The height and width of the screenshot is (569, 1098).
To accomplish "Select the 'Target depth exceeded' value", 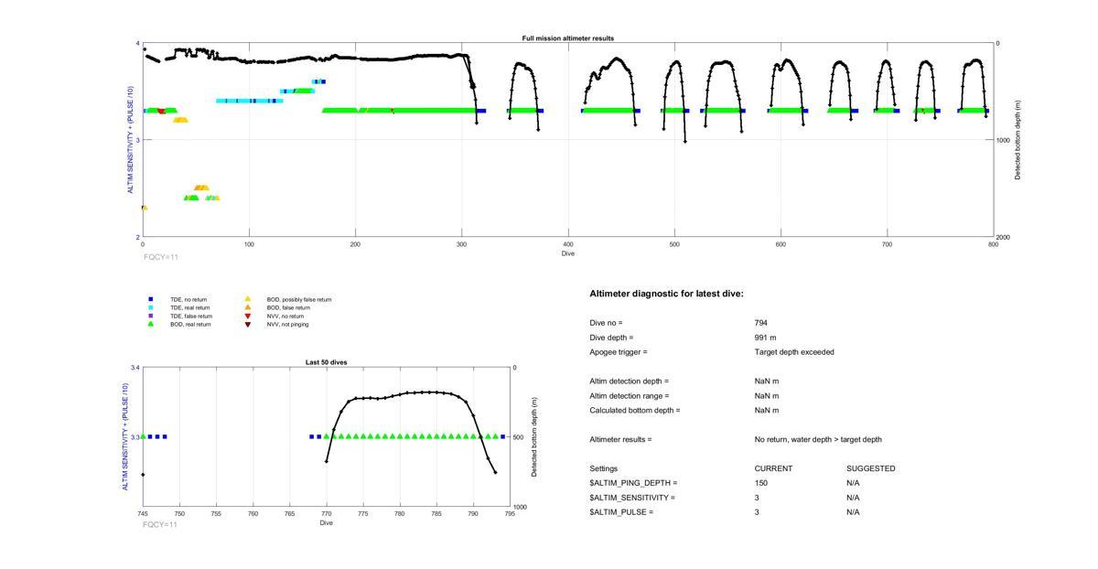I will 794,352.
